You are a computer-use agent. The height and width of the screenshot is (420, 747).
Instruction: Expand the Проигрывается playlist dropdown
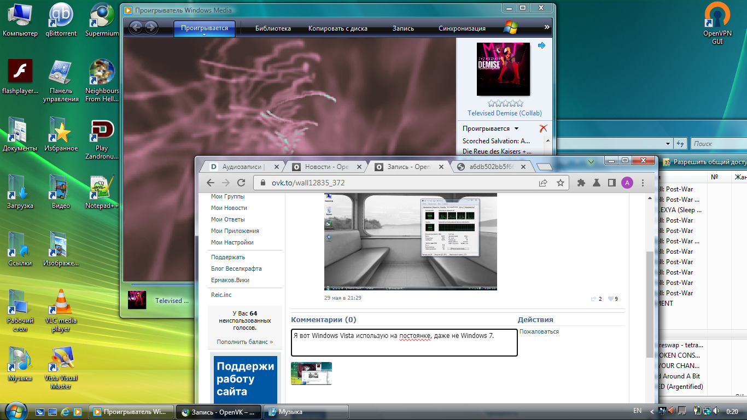tap(516, 129)
